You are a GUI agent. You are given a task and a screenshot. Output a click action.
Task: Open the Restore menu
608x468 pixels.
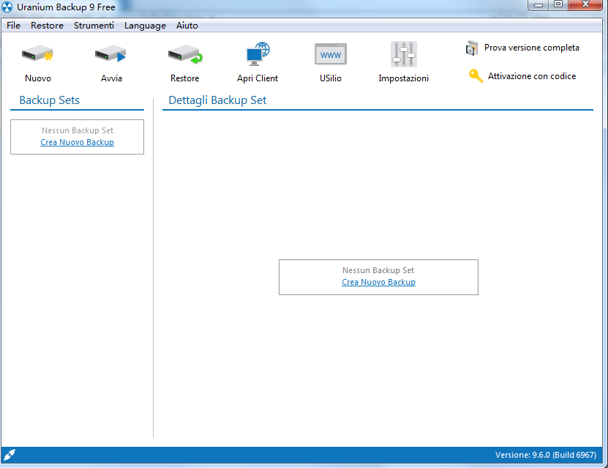(x=47, y=26)
